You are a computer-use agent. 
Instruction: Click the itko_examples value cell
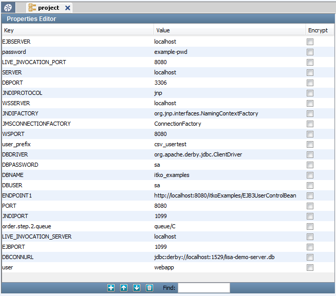[229, 175]
